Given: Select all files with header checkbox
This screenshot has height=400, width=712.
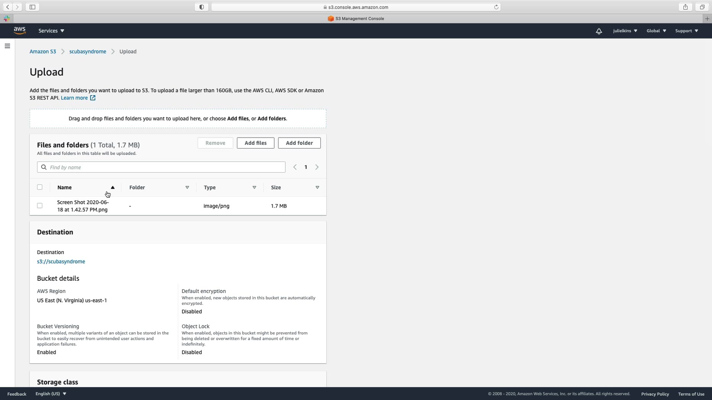Looking at the screenshot, I should [40, 187].
